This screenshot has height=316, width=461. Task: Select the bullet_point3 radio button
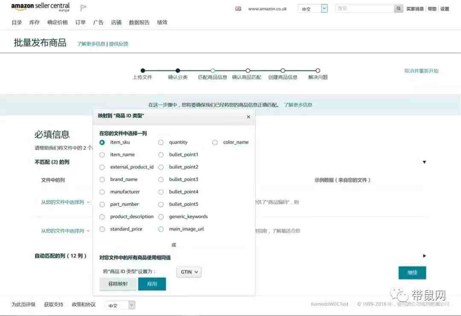[x=161, y=179]
